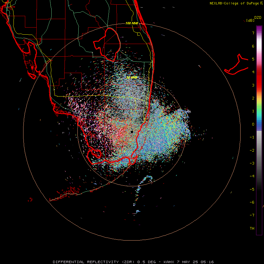Click the purple top of the color bar
Image resolution: width=264 pixels, height=264 pixels.
pyautogui.click(x=259, y=29)
